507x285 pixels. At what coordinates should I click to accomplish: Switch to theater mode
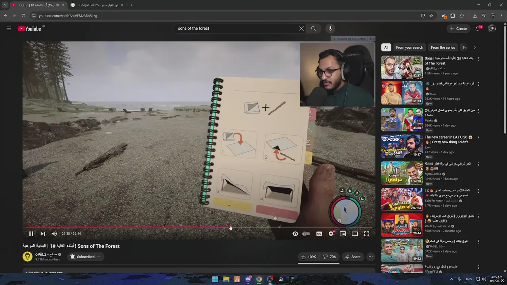pos(355,234)
